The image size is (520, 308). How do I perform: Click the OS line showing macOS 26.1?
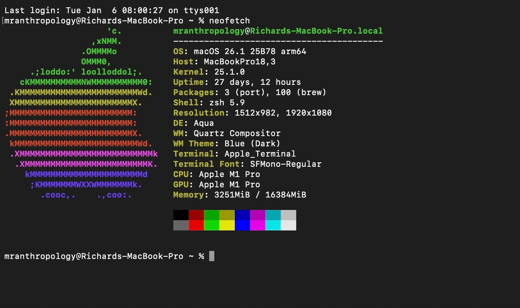(x=240, y=52)
